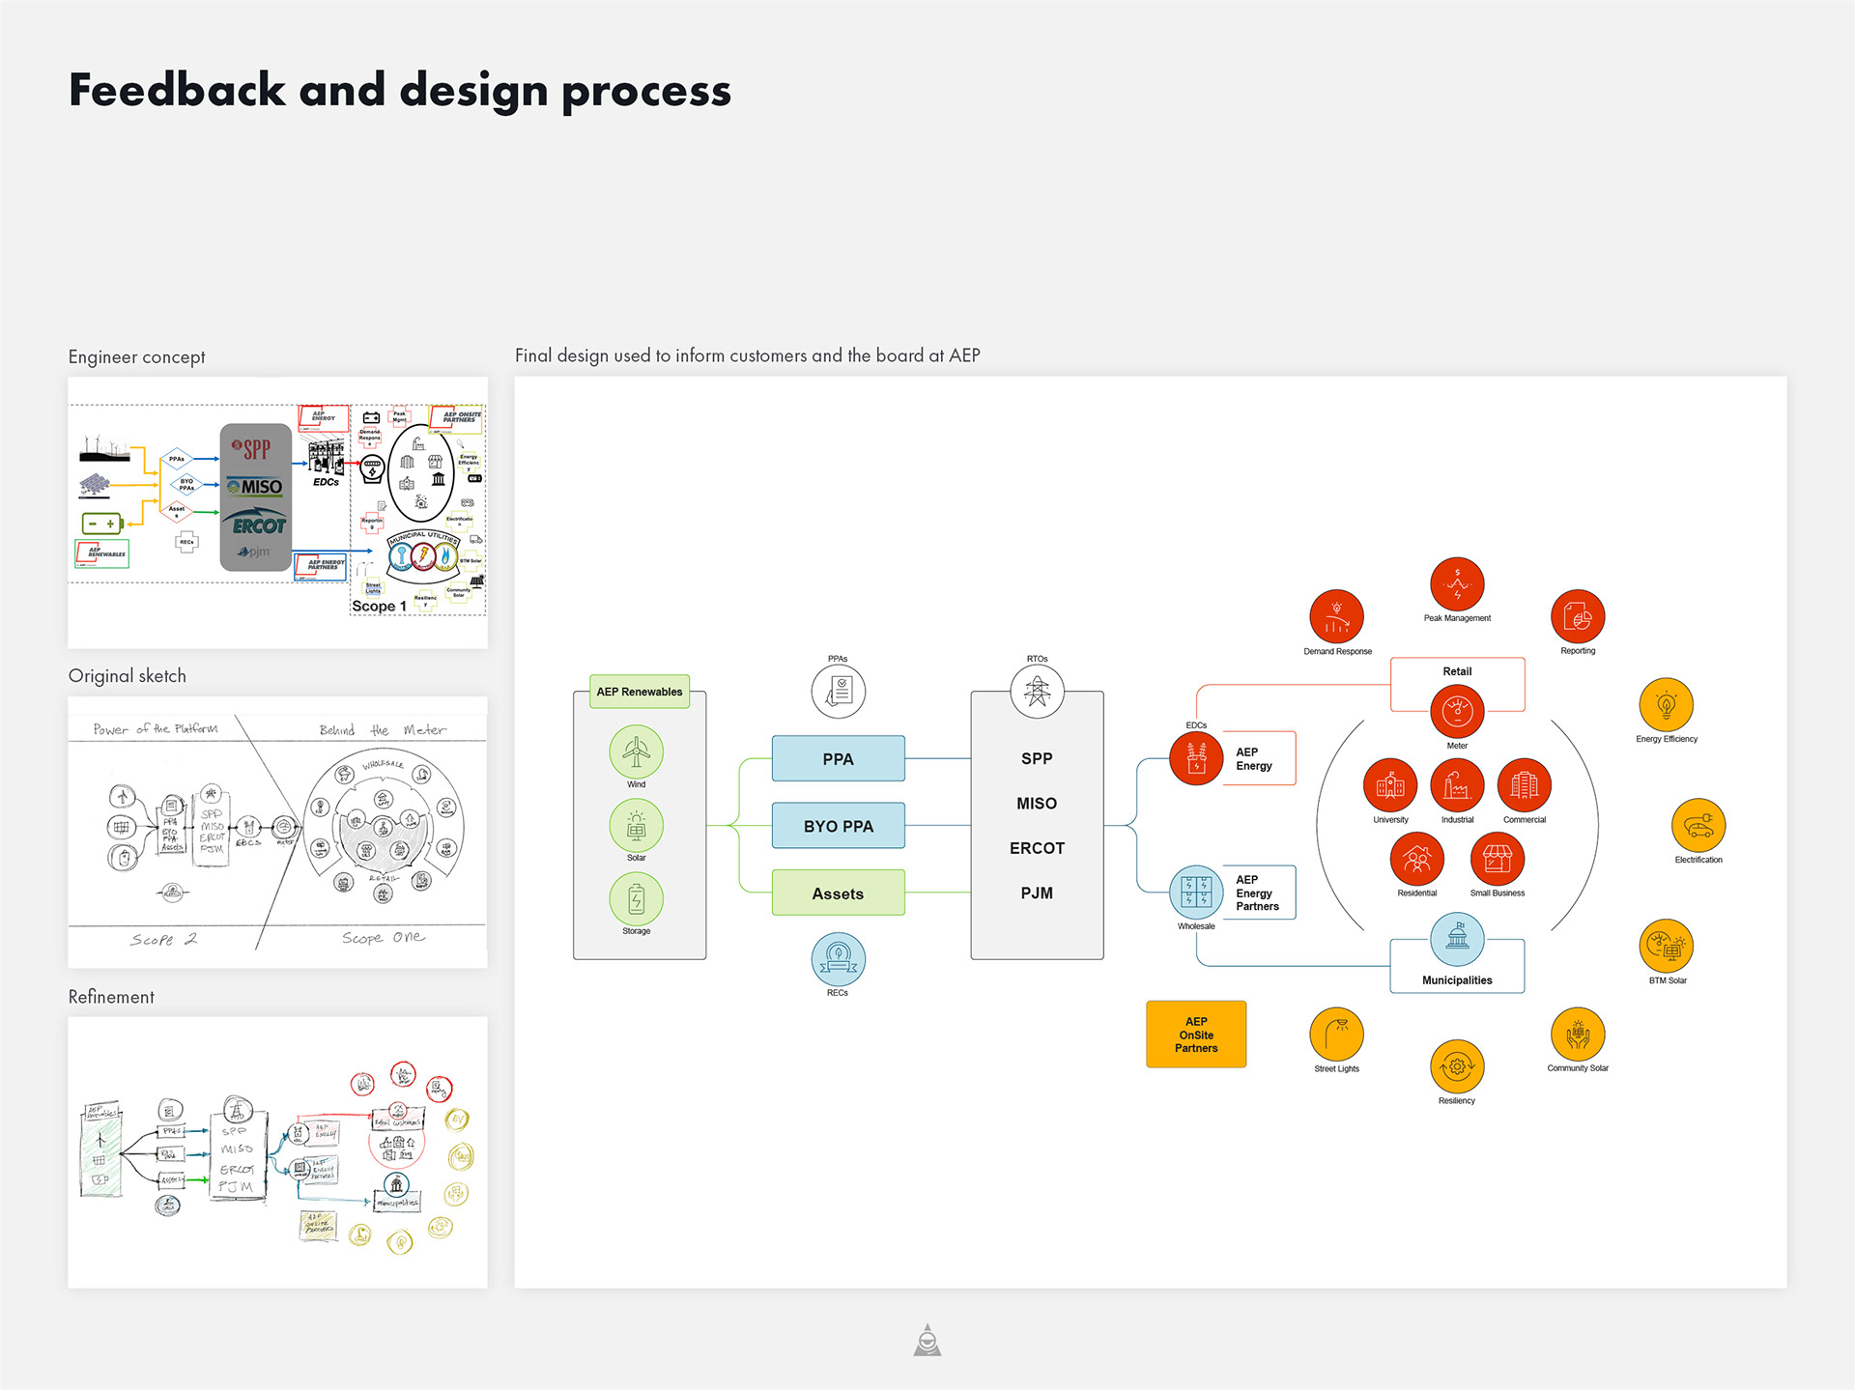Viewport: 1855px width, 1390px height.
Task: Select the AEP Renewables label
Action: point(639,692)
